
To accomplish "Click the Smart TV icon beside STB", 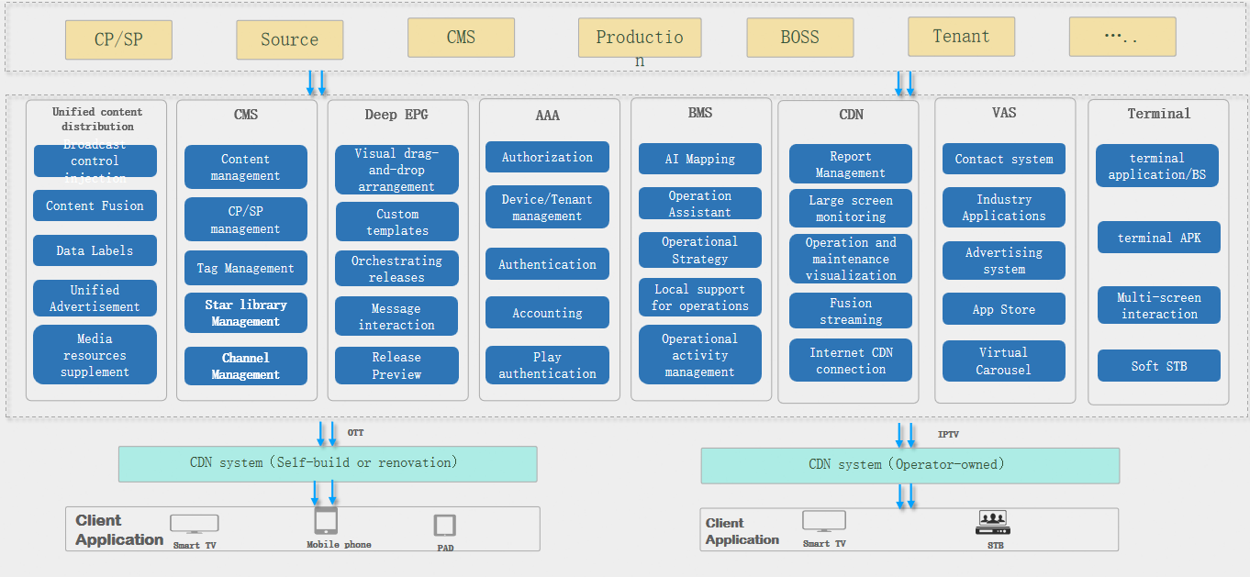I will 823,522.
